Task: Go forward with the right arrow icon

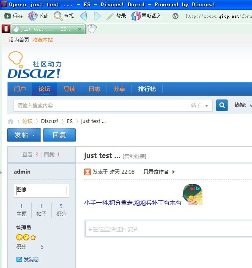Action: click(x=97, y=16)
